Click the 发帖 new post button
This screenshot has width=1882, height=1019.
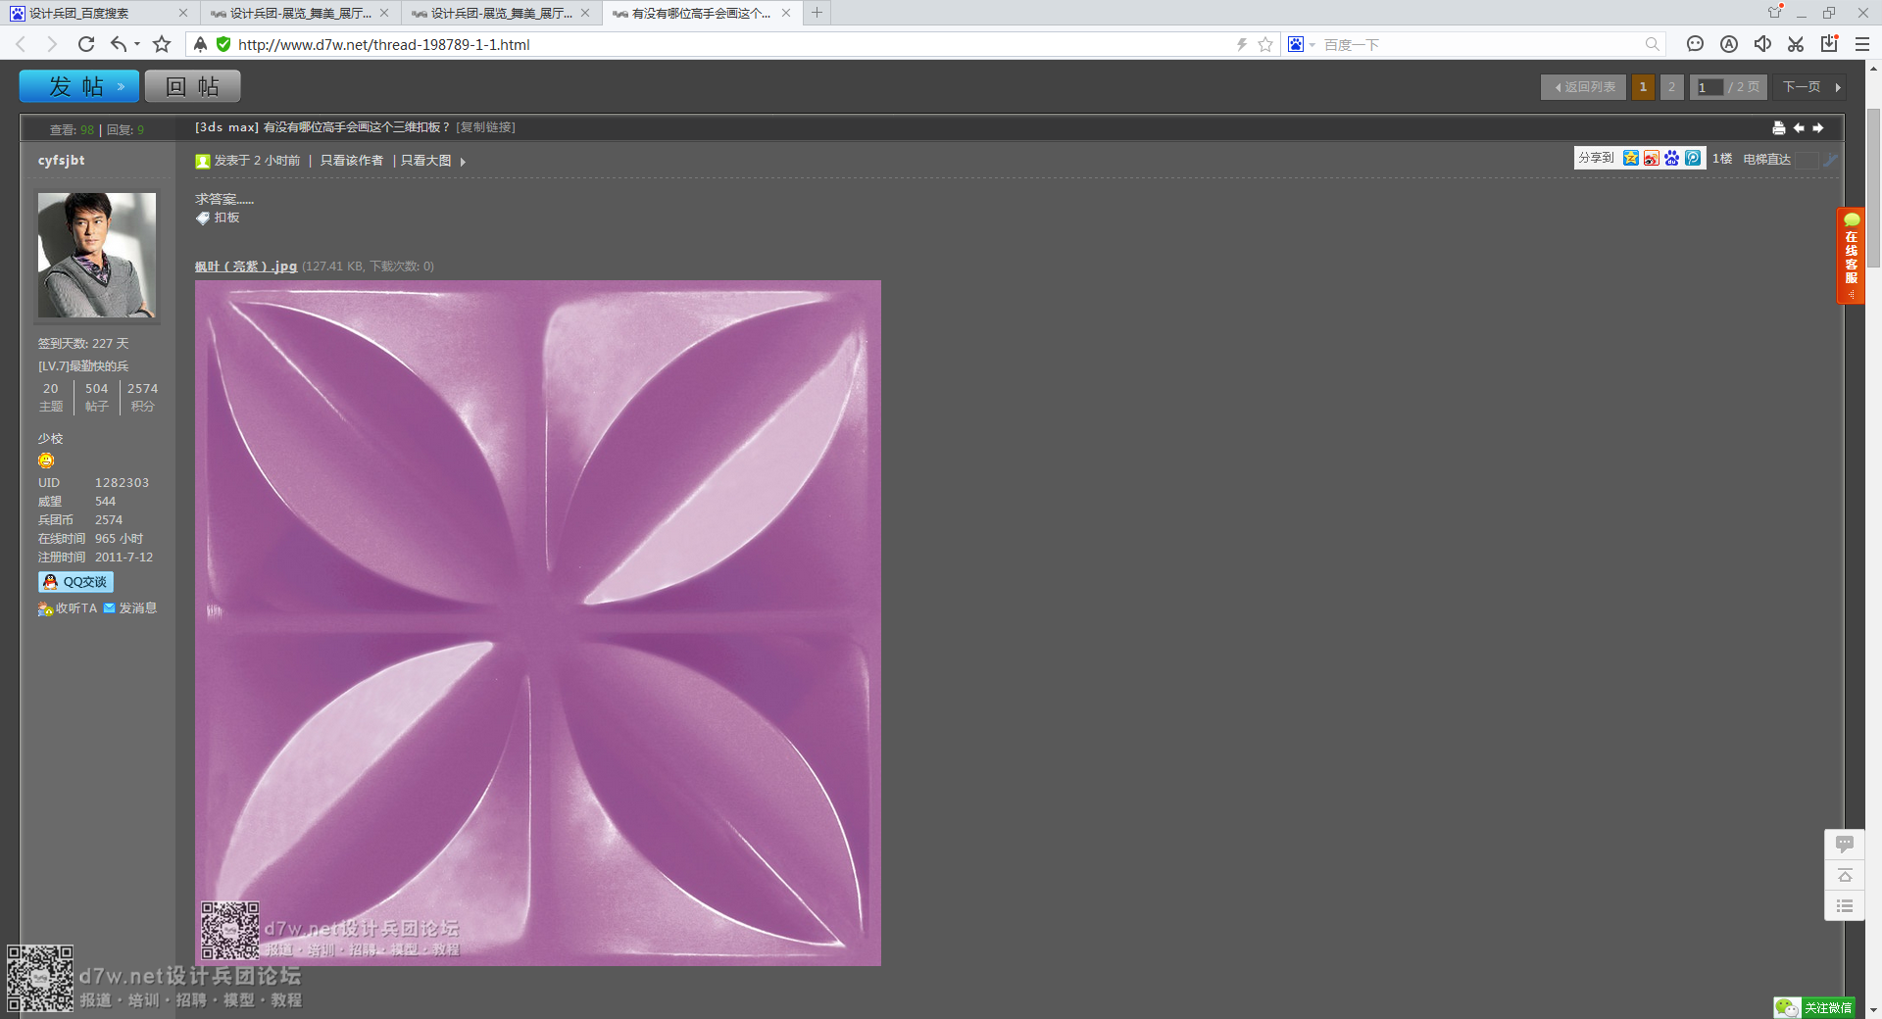click(x=79, y=86)
